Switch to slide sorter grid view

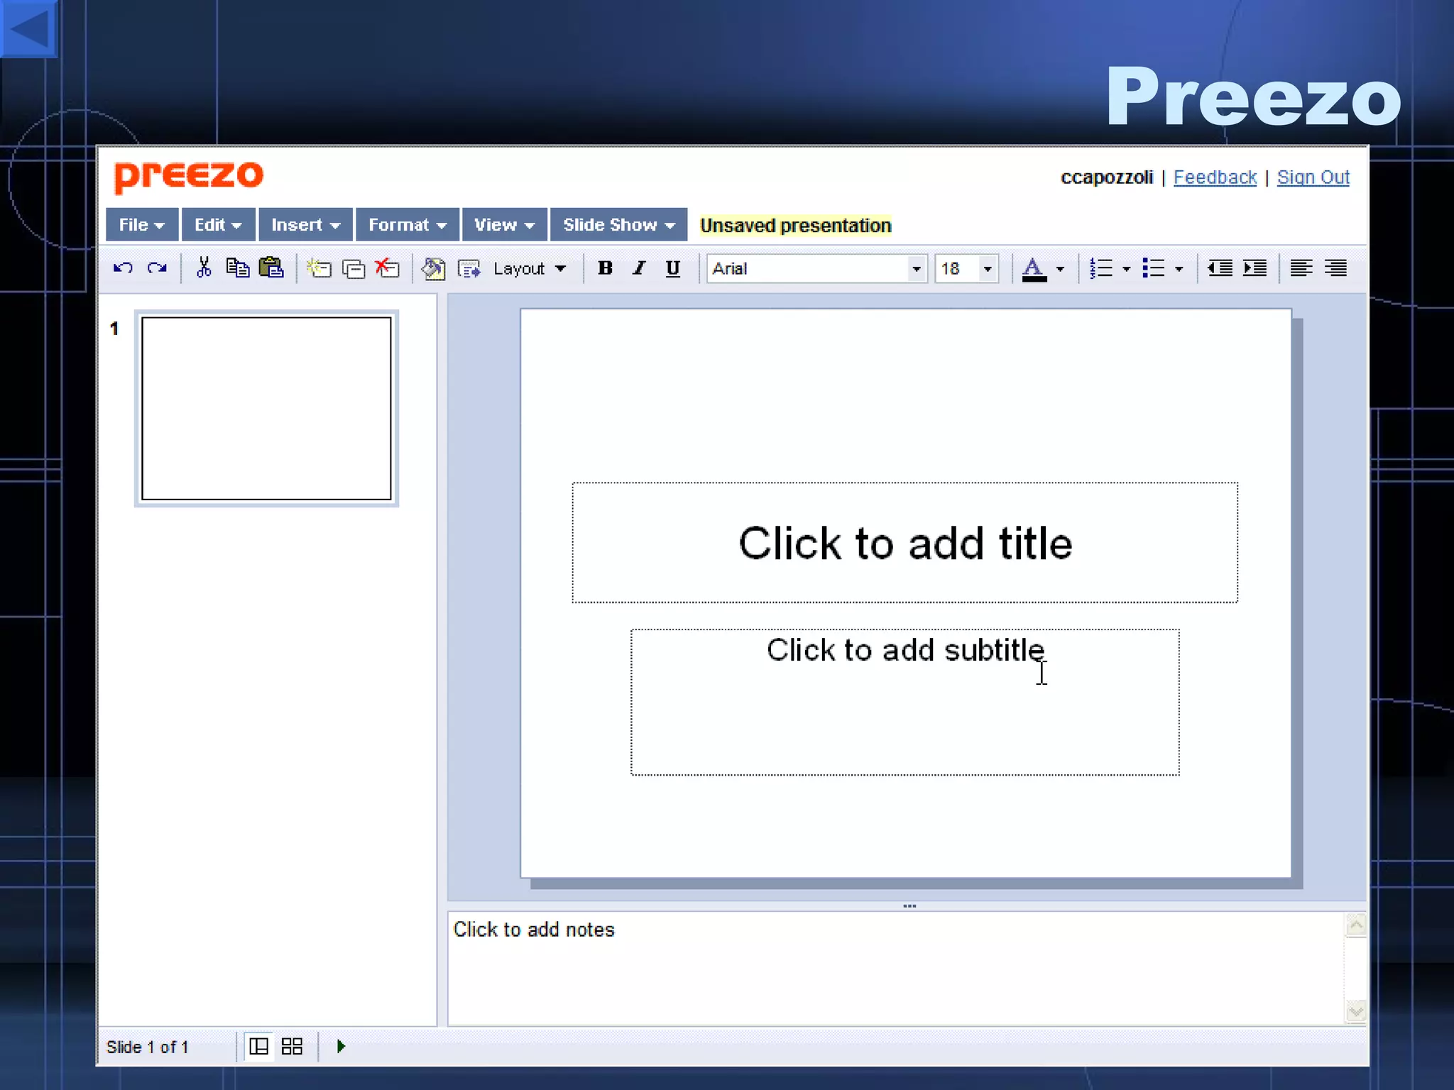point(292,1047)
